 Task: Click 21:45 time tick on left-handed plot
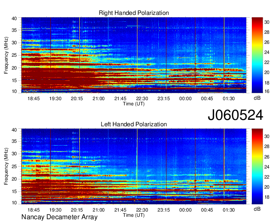[x=120, y=210]
